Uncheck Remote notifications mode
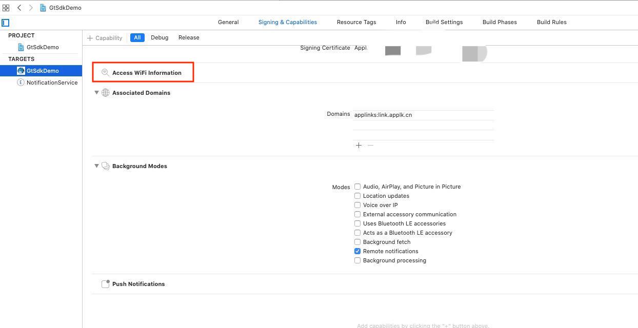 click(x=357, y=251)
